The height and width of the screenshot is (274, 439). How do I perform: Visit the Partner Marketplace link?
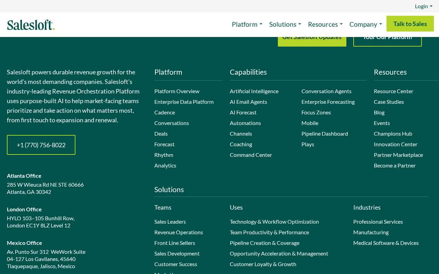[x=398, y=155]
